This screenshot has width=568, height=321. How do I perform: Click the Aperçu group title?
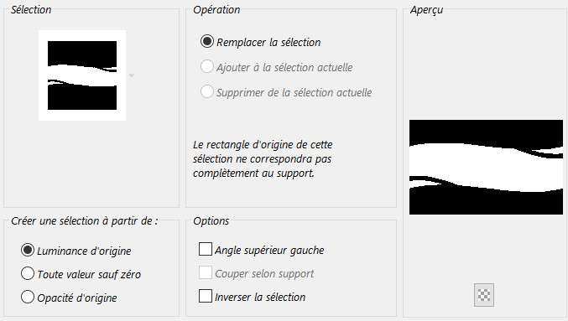(x=427, y=10)
